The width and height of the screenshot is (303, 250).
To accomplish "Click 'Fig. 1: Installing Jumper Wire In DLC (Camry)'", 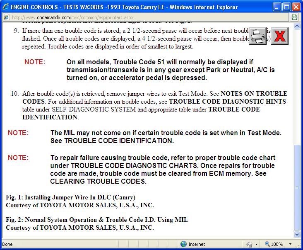I will tap(70, 197).
